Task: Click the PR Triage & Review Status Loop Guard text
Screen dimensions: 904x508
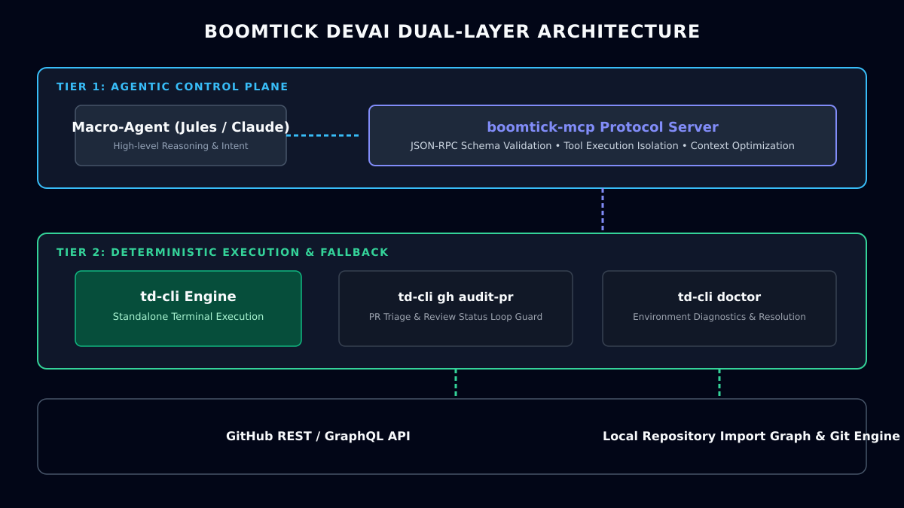Action: pyautogui.click(x=456, y=317)
